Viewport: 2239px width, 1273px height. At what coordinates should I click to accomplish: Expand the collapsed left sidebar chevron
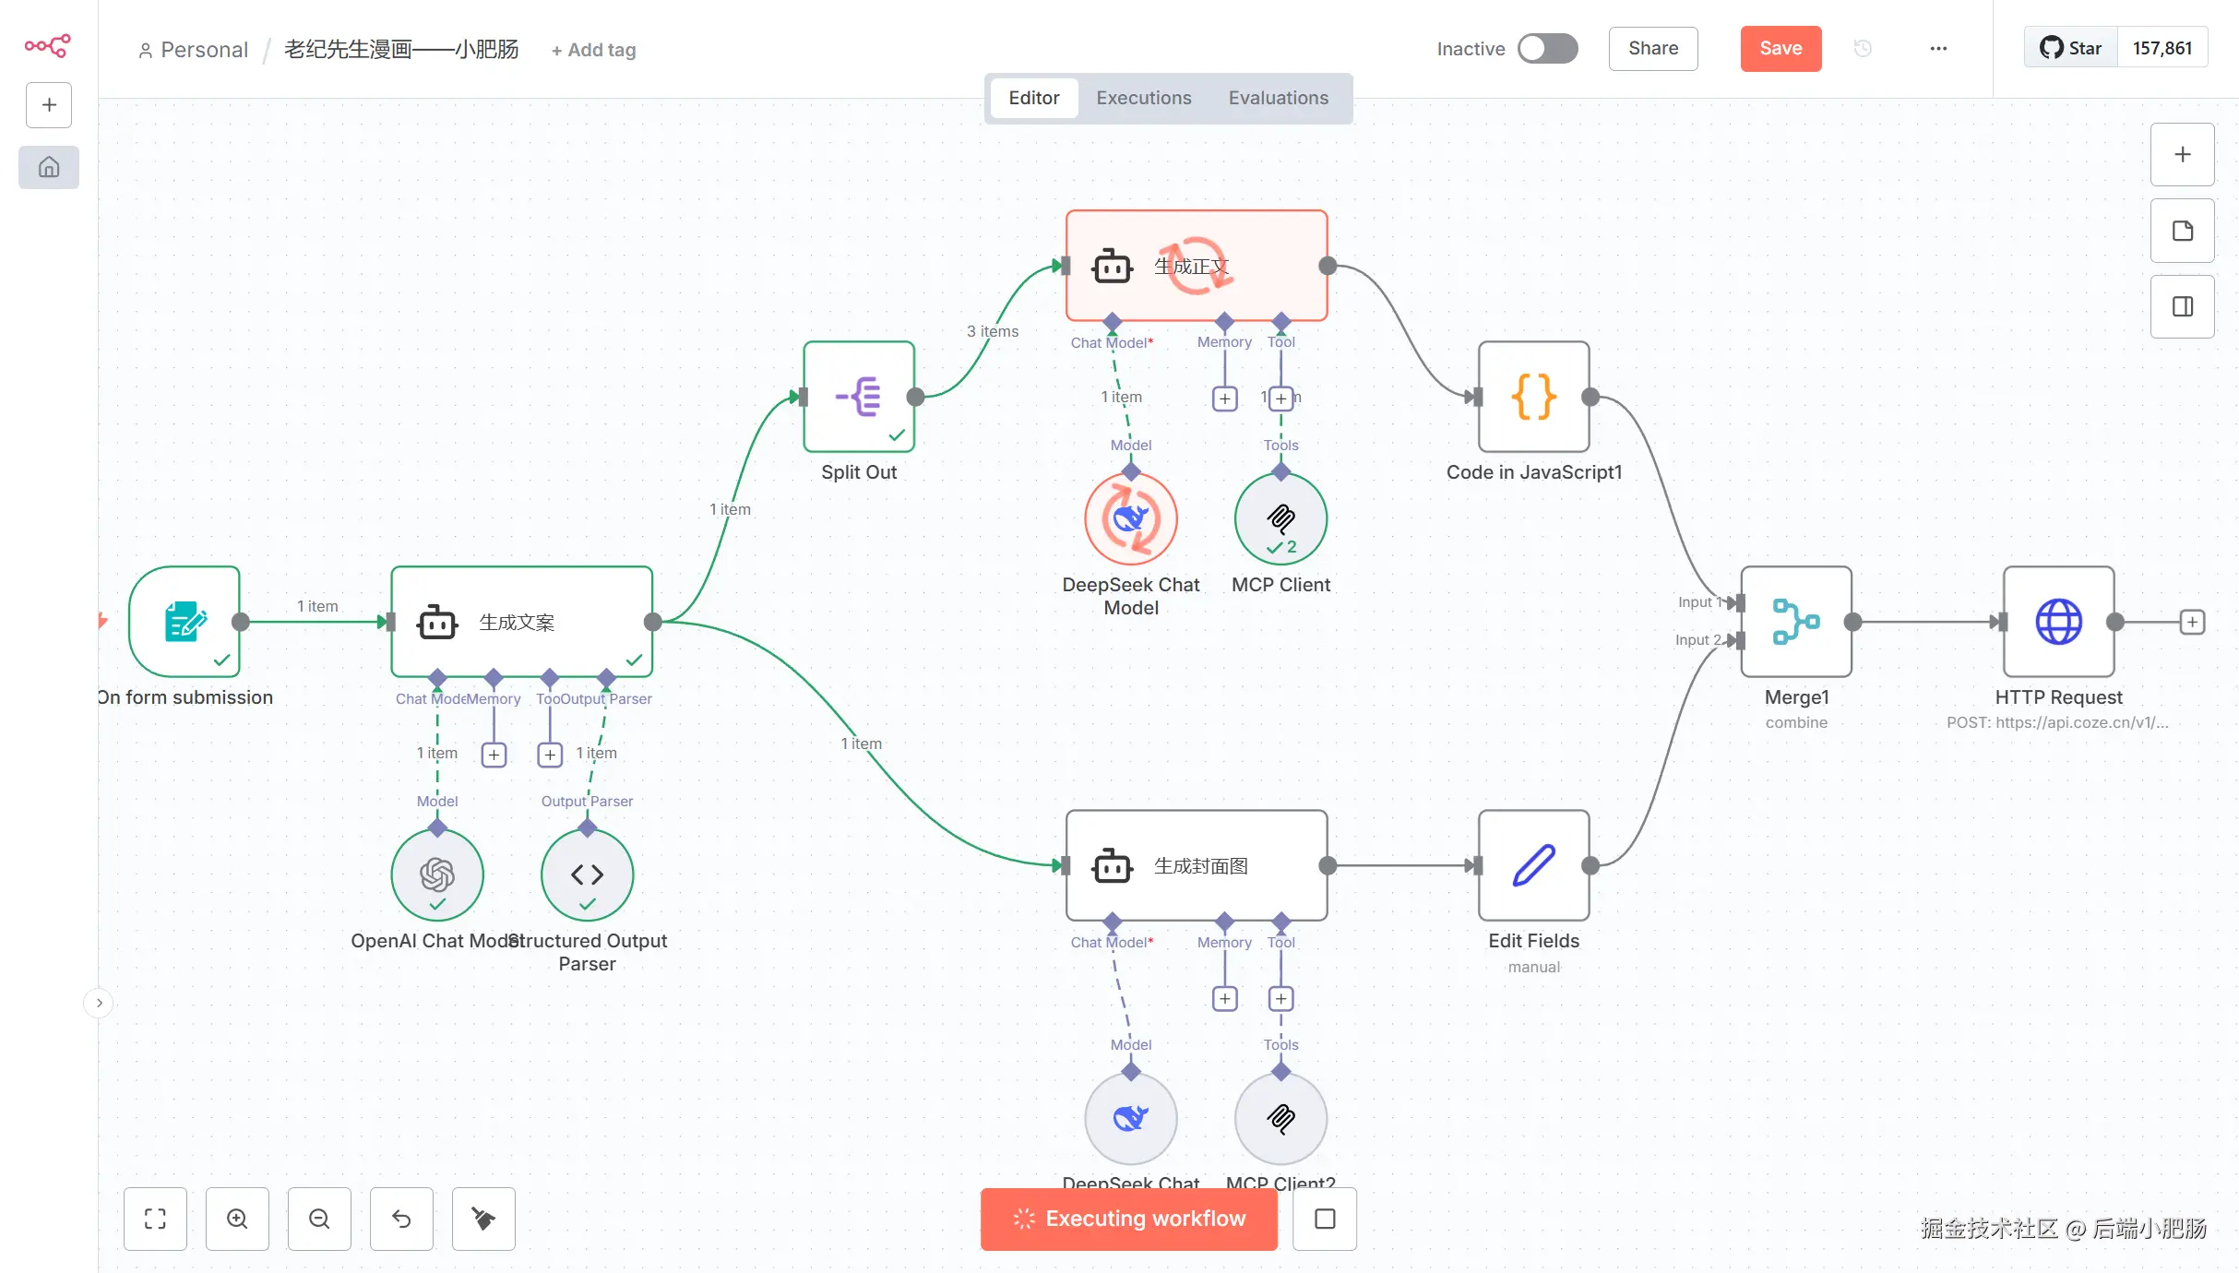99,1003
